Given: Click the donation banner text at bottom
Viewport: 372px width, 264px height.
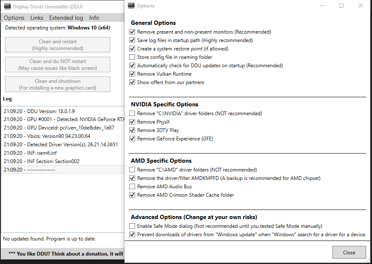Looking at the screenshot, I should coord(66,254).
